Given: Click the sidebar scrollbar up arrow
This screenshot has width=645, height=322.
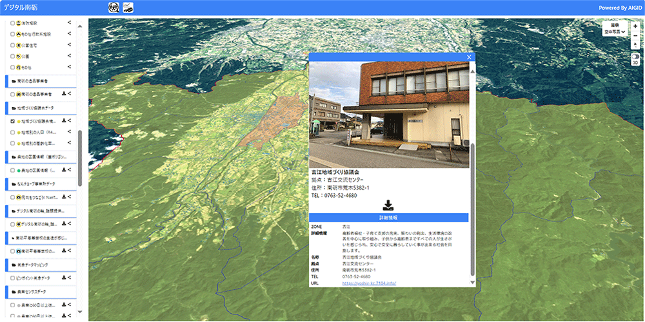Looking at the screenshot, I should (80, 26).
